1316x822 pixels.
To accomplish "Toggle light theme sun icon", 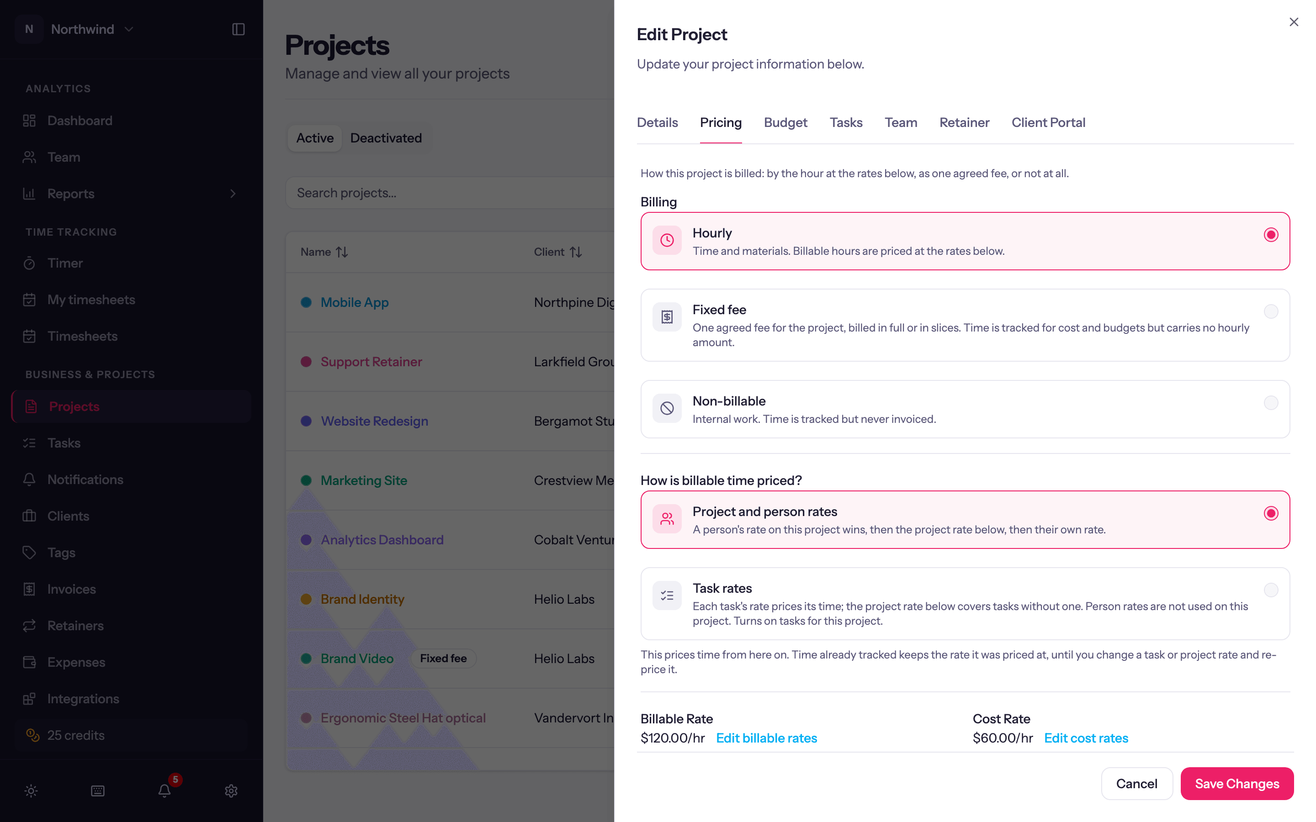I will (x=31, y=790).
